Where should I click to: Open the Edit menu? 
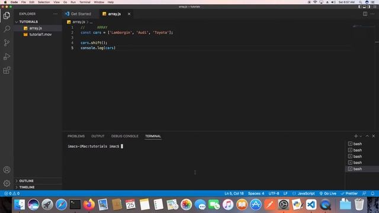point(31,2)
